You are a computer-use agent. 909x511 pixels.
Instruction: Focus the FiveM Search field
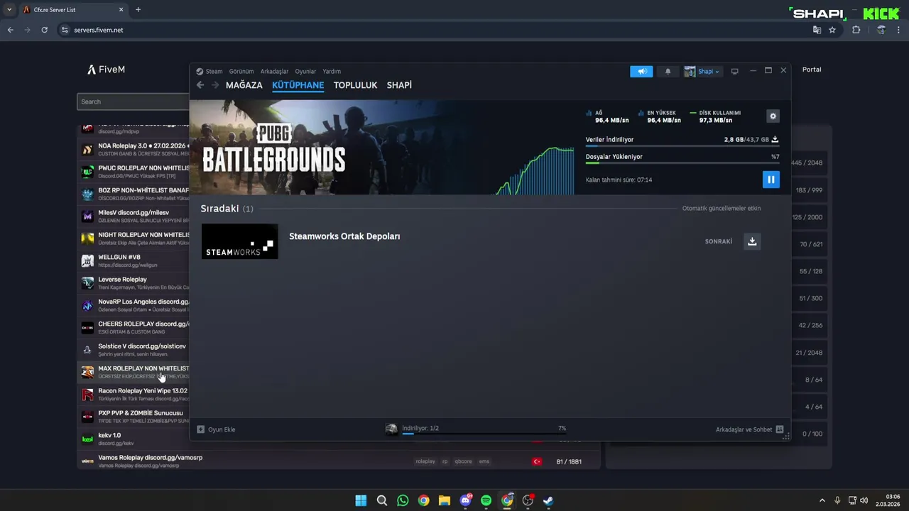click(x=133, y=101)
